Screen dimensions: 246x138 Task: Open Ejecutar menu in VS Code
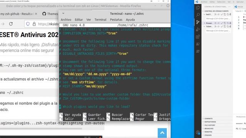tap(240, 2)
